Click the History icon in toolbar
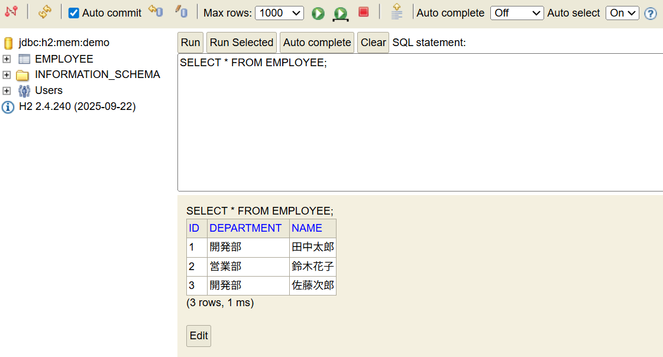Viewport: 663px width, 357px height. click(x=397, y=12)
